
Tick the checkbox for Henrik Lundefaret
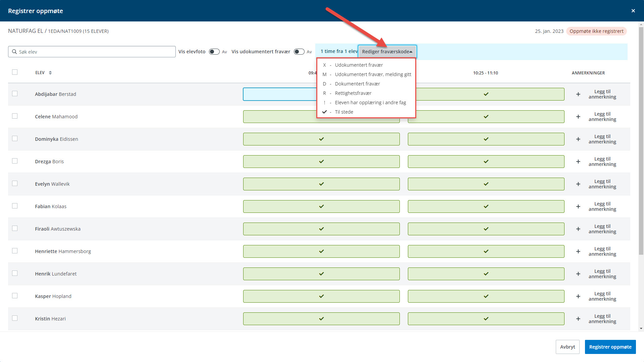(15, 273)
